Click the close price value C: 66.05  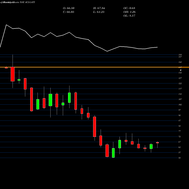68,12
